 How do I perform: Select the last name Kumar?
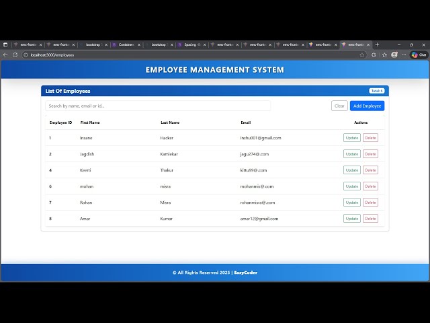167,219
